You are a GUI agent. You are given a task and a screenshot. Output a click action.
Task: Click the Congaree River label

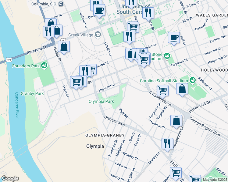click(x=17, y=106)
